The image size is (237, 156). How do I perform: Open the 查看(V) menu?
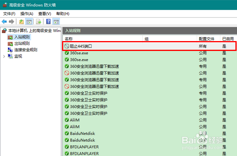[45, 14]
